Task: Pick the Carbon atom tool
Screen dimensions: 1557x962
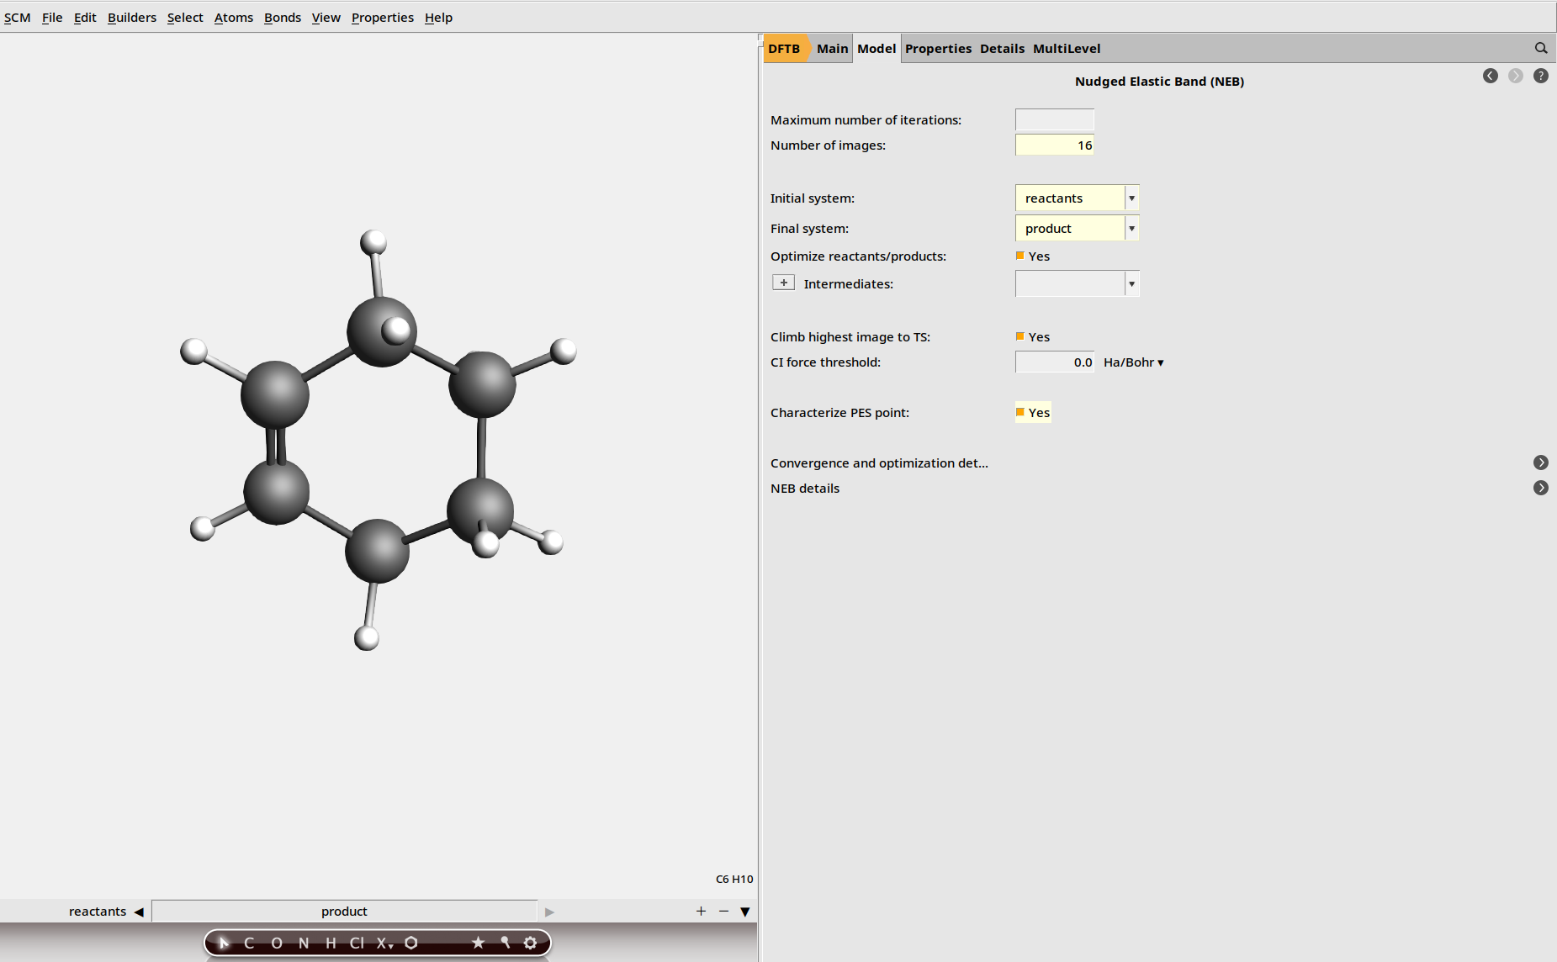Action: tap(249, 943)
